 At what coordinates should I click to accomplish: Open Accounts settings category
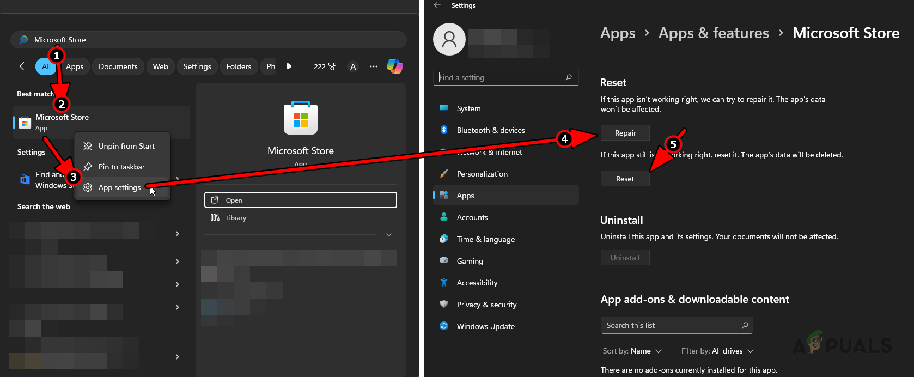click(506, 217)
